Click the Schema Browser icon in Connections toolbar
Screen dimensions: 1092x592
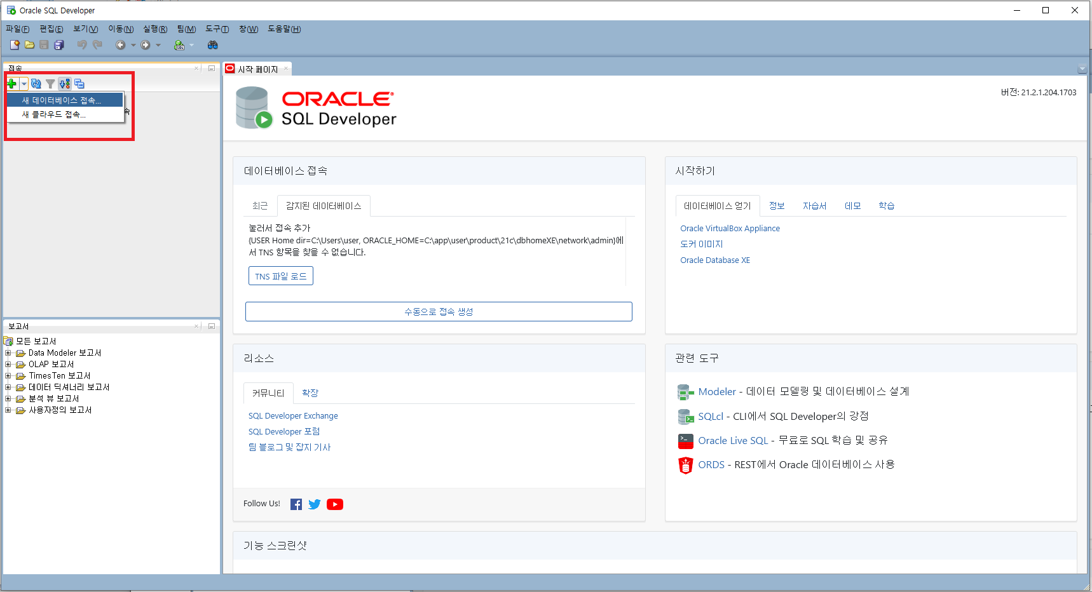pyautogui.click(x=65, y=84)
